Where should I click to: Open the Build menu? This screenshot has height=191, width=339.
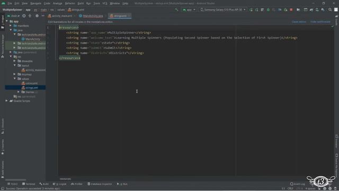[81, 3]
